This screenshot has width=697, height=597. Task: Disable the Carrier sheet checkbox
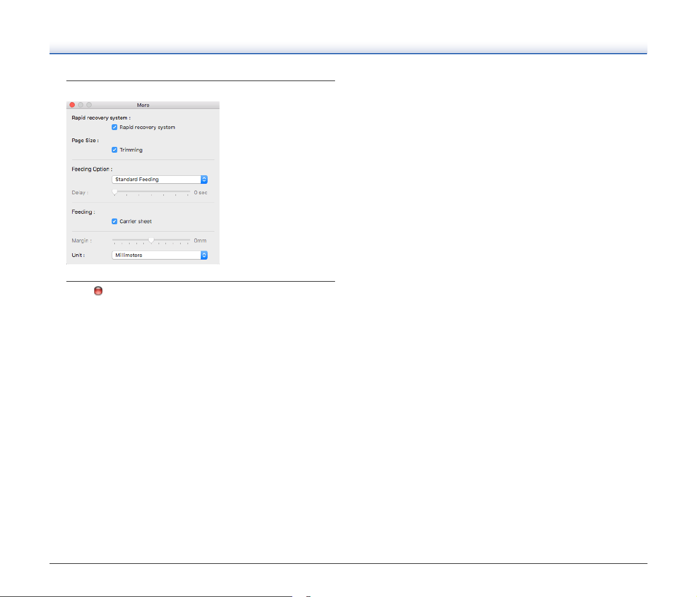coord(114,222)
